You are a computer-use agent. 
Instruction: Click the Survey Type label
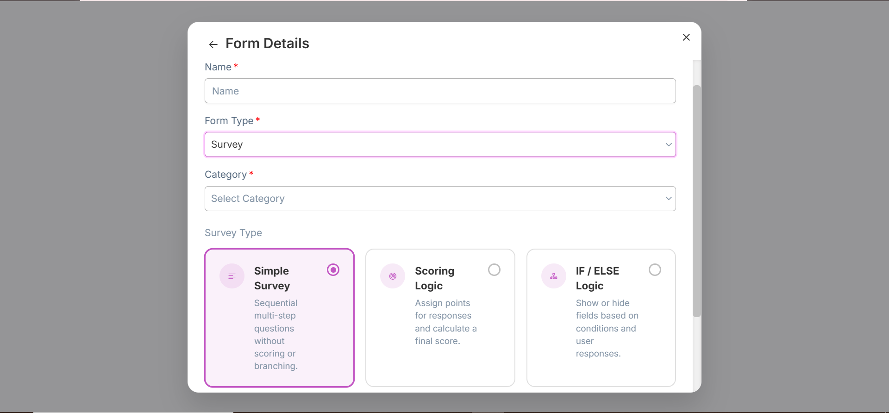pos(233,233)
